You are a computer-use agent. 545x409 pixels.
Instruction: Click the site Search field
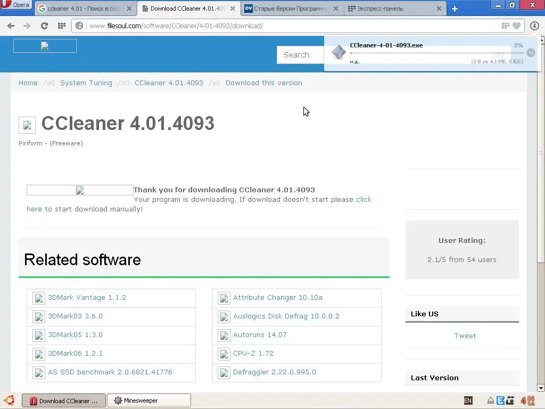pos(300,55)
